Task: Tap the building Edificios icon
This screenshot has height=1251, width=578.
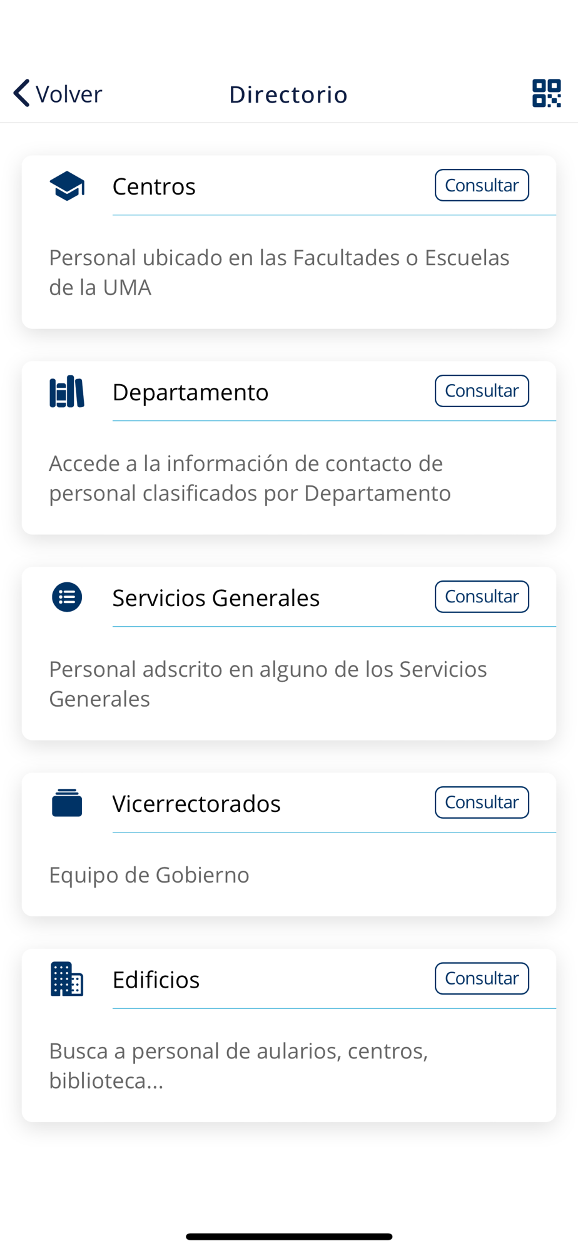Action: (x=67, y=979)
